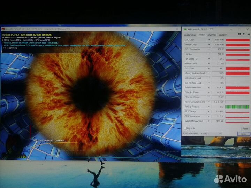251x188 pixels.
Task: Switch to the Graphics Card tab
Action: 190,35
